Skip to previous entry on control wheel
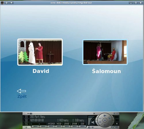 [100, 122]
